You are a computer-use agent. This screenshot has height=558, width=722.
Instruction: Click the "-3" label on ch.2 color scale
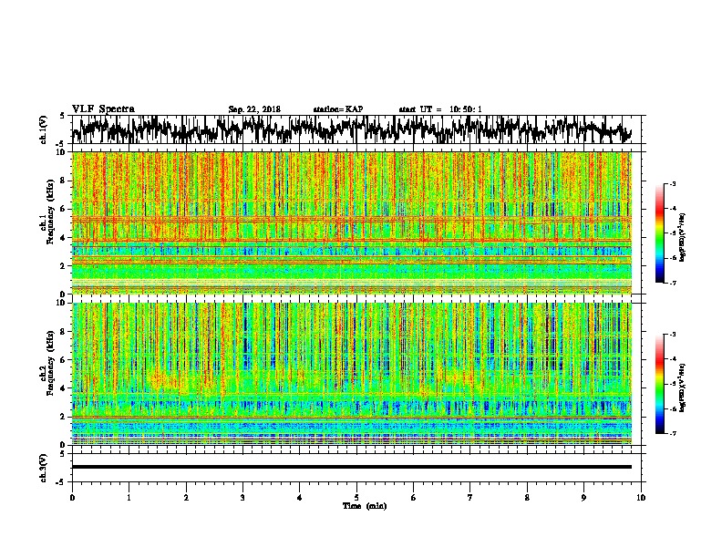[x=672, y=335]
